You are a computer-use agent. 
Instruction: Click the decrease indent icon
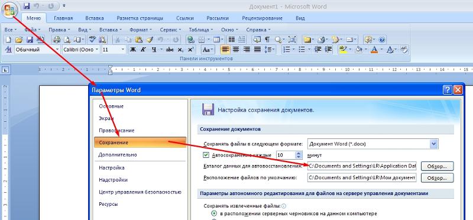click(x=318, y=50)
